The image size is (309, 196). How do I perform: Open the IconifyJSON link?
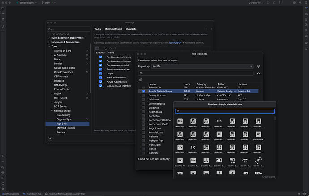click(175, 43)
